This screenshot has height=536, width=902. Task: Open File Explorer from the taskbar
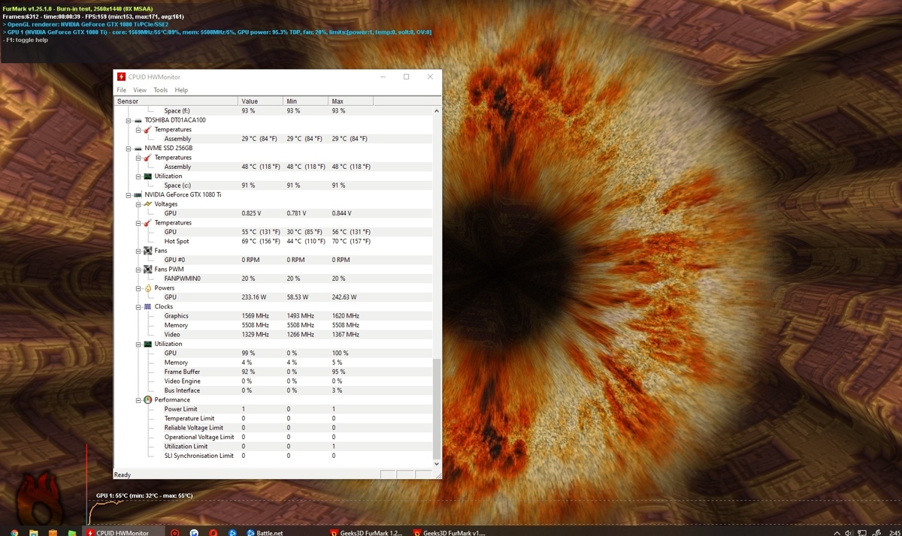pyautogui.click(x=34, y=532)
